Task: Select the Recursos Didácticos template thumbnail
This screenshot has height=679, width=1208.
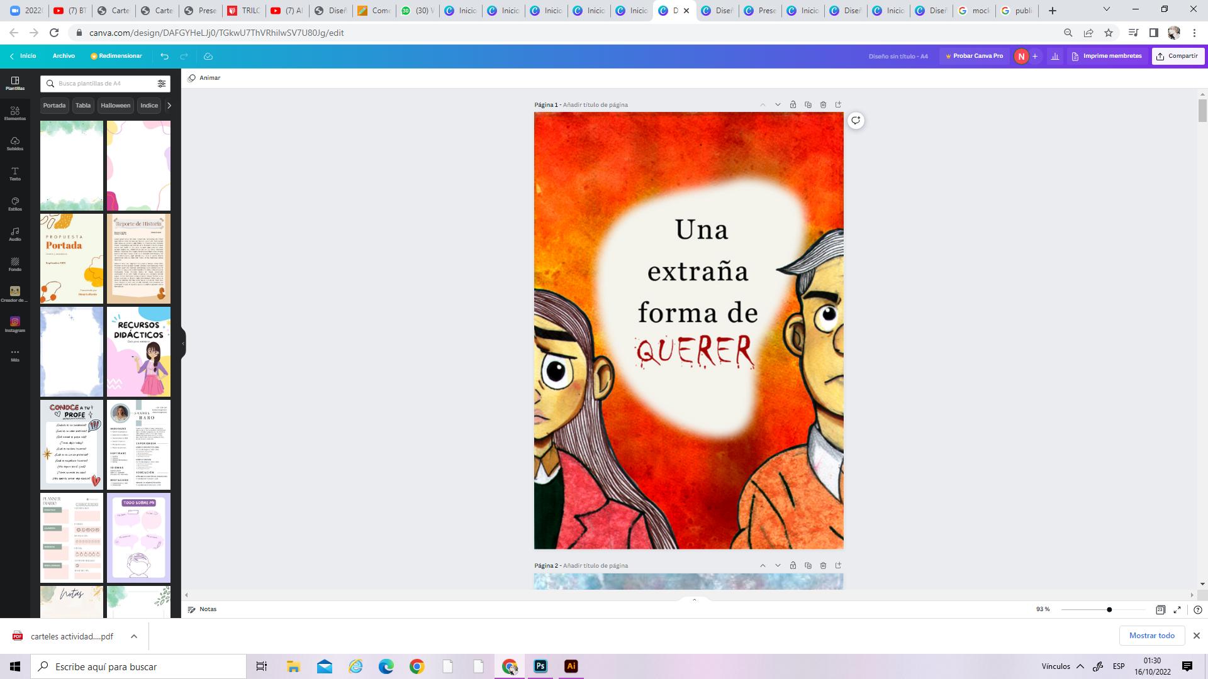Action: [x=138, y=351]
